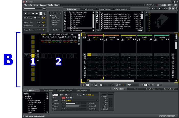Viewport: 179px width, 118px height.
Task: Switch to the Automation tab
Action: [48, 90]
